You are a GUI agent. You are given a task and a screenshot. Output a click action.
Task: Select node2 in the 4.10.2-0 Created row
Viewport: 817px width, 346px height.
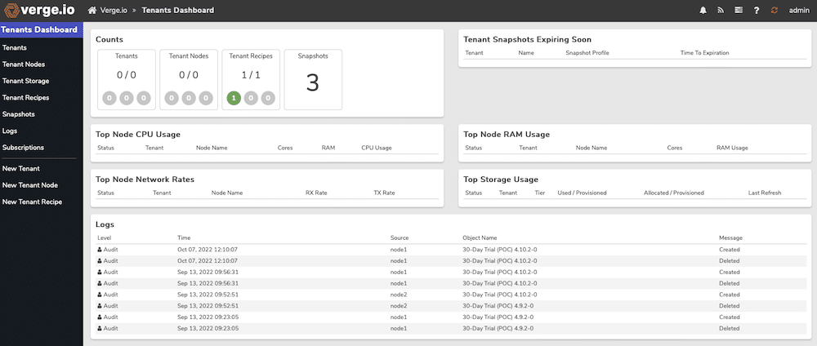[x=398, y=295]
